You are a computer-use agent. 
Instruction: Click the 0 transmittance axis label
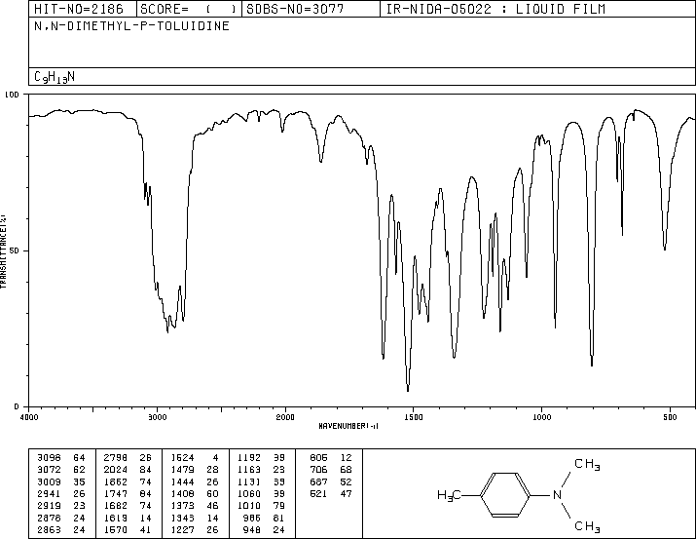coord(17,406)
